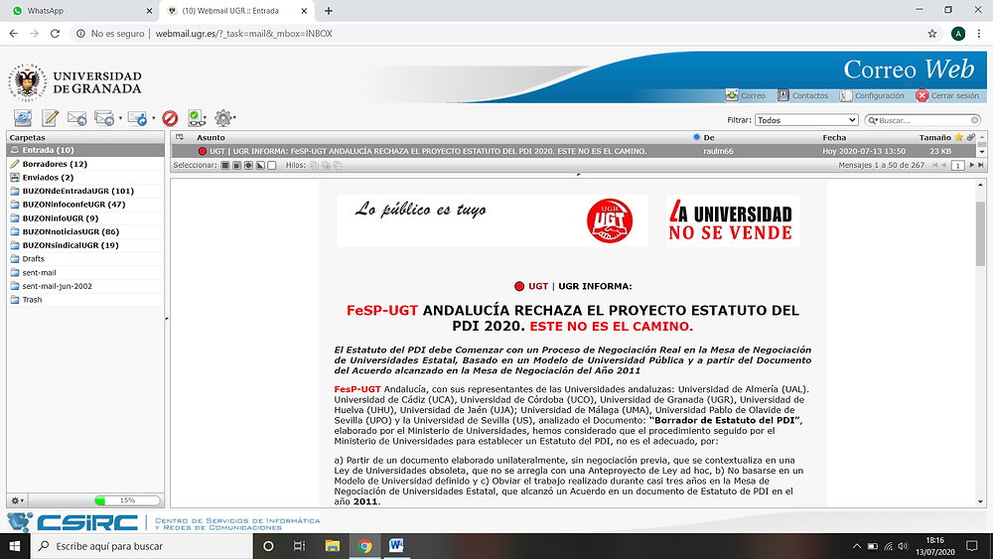The height and width of the screenshot is (559, 993).
Task: Open the BUZONinfoUGR (9) folder
Action: (x=85, y=218)
